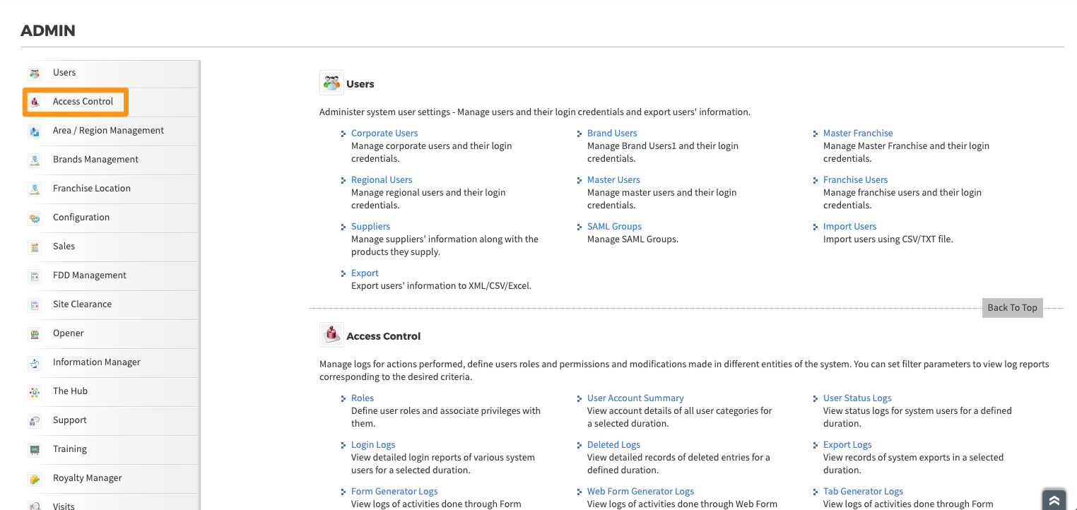Click The Hub sidebar icon
The width and height of the screenshot is (1077, 510).
tap(34, 392)
